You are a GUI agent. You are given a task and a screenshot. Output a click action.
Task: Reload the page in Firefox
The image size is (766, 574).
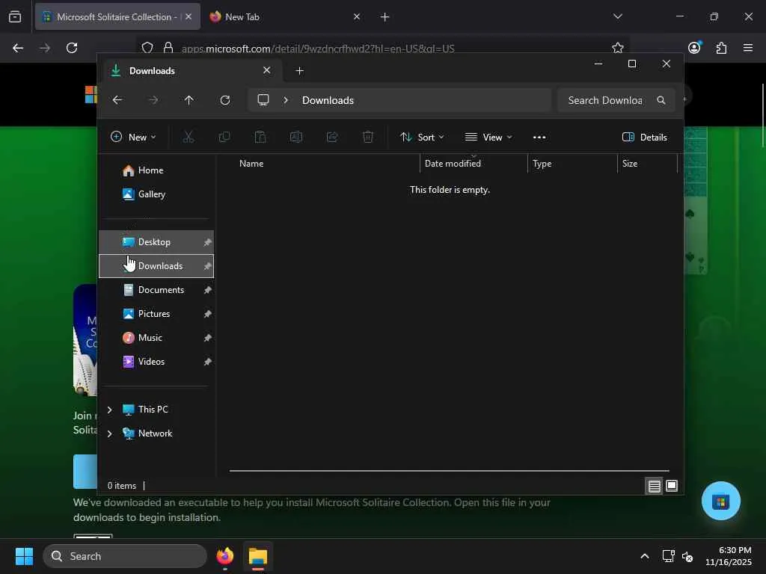72,48
